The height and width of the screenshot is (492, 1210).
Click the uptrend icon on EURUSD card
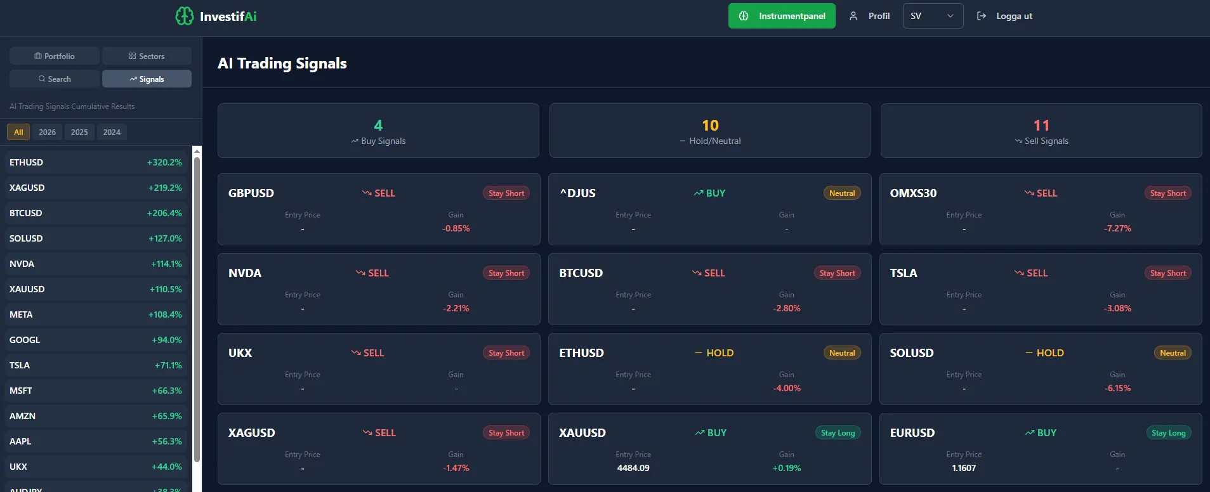coord(1030,432)
